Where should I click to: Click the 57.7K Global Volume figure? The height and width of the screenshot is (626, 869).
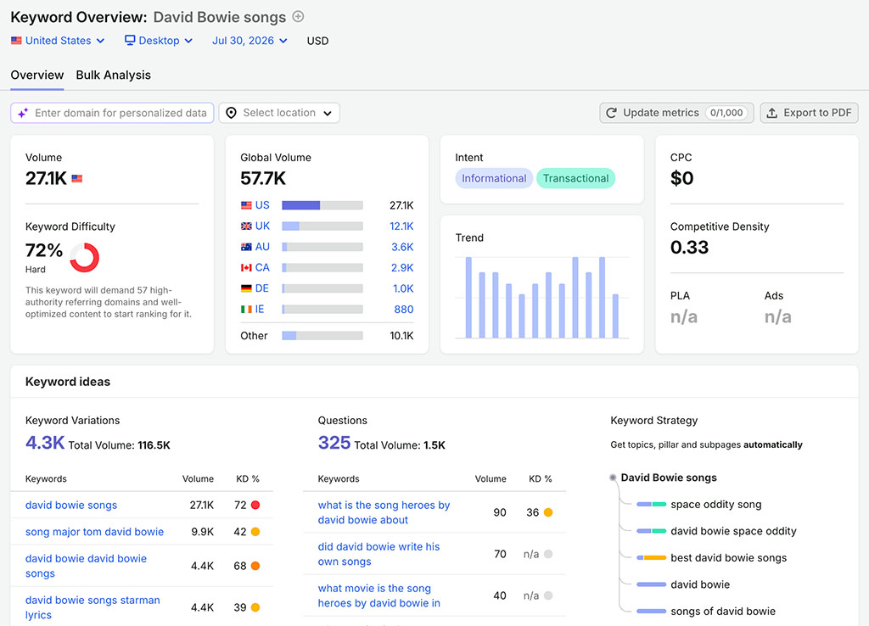tap(263, 178)
